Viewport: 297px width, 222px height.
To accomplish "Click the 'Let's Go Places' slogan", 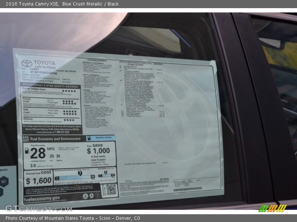I will (x=45, y=67).
